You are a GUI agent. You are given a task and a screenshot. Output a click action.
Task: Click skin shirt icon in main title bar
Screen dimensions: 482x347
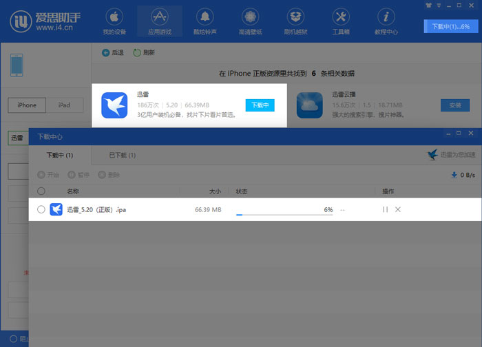tap(428, 6)
